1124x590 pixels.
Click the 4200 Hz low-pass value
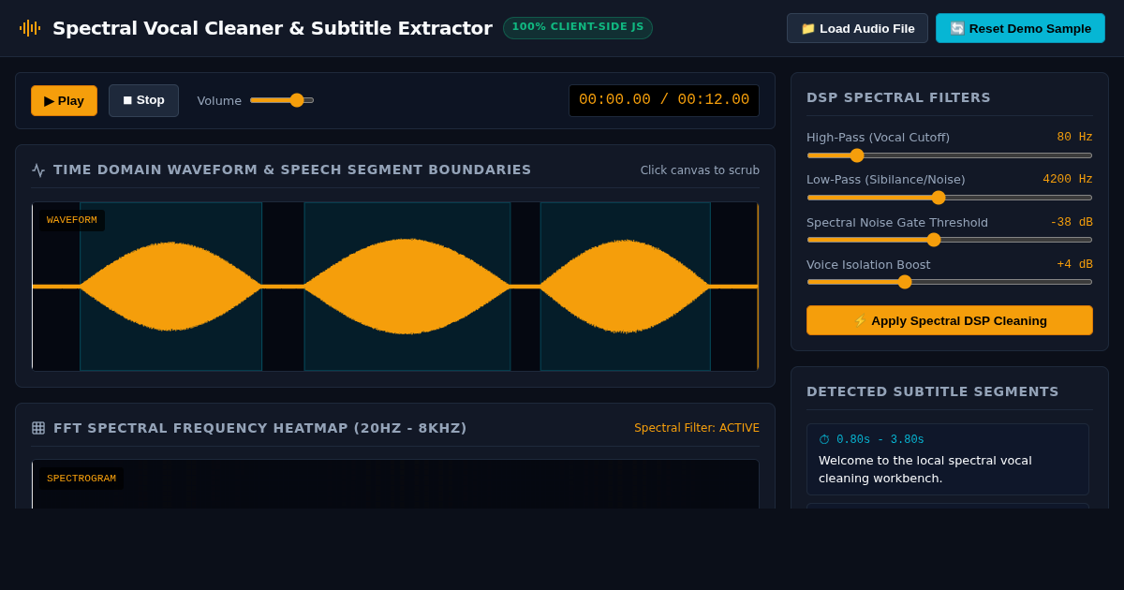1068,179
